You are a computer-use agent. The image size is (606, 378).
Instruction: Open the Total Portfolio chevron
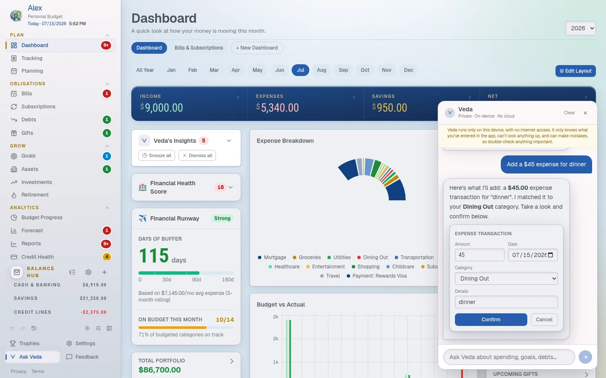point(231,361)
